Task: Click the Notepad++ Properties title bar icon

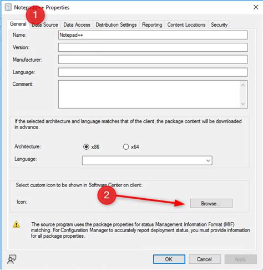Action: coord(8,7)
